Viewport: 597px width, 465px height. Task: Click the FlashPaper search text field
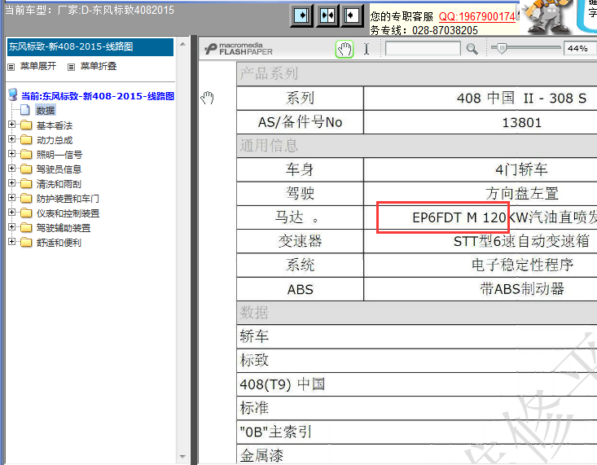(423, 49)
